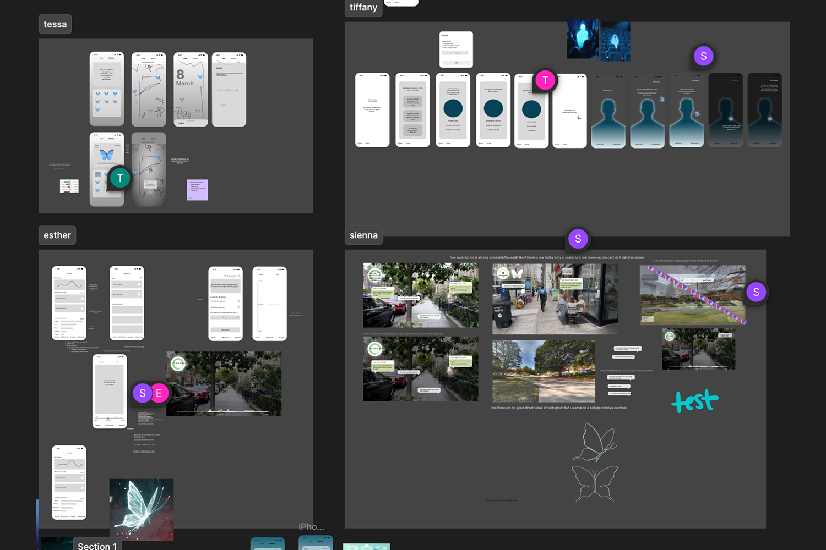
Task: Click the green T collaborator avatar
Action: [x=120, y=178]
